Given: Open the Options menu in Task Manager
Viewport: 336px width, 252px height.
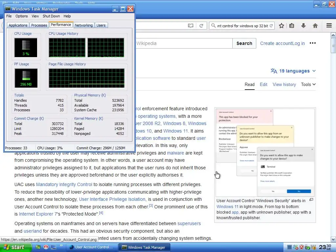Looking at the screenshot, I should click(21, 16).
